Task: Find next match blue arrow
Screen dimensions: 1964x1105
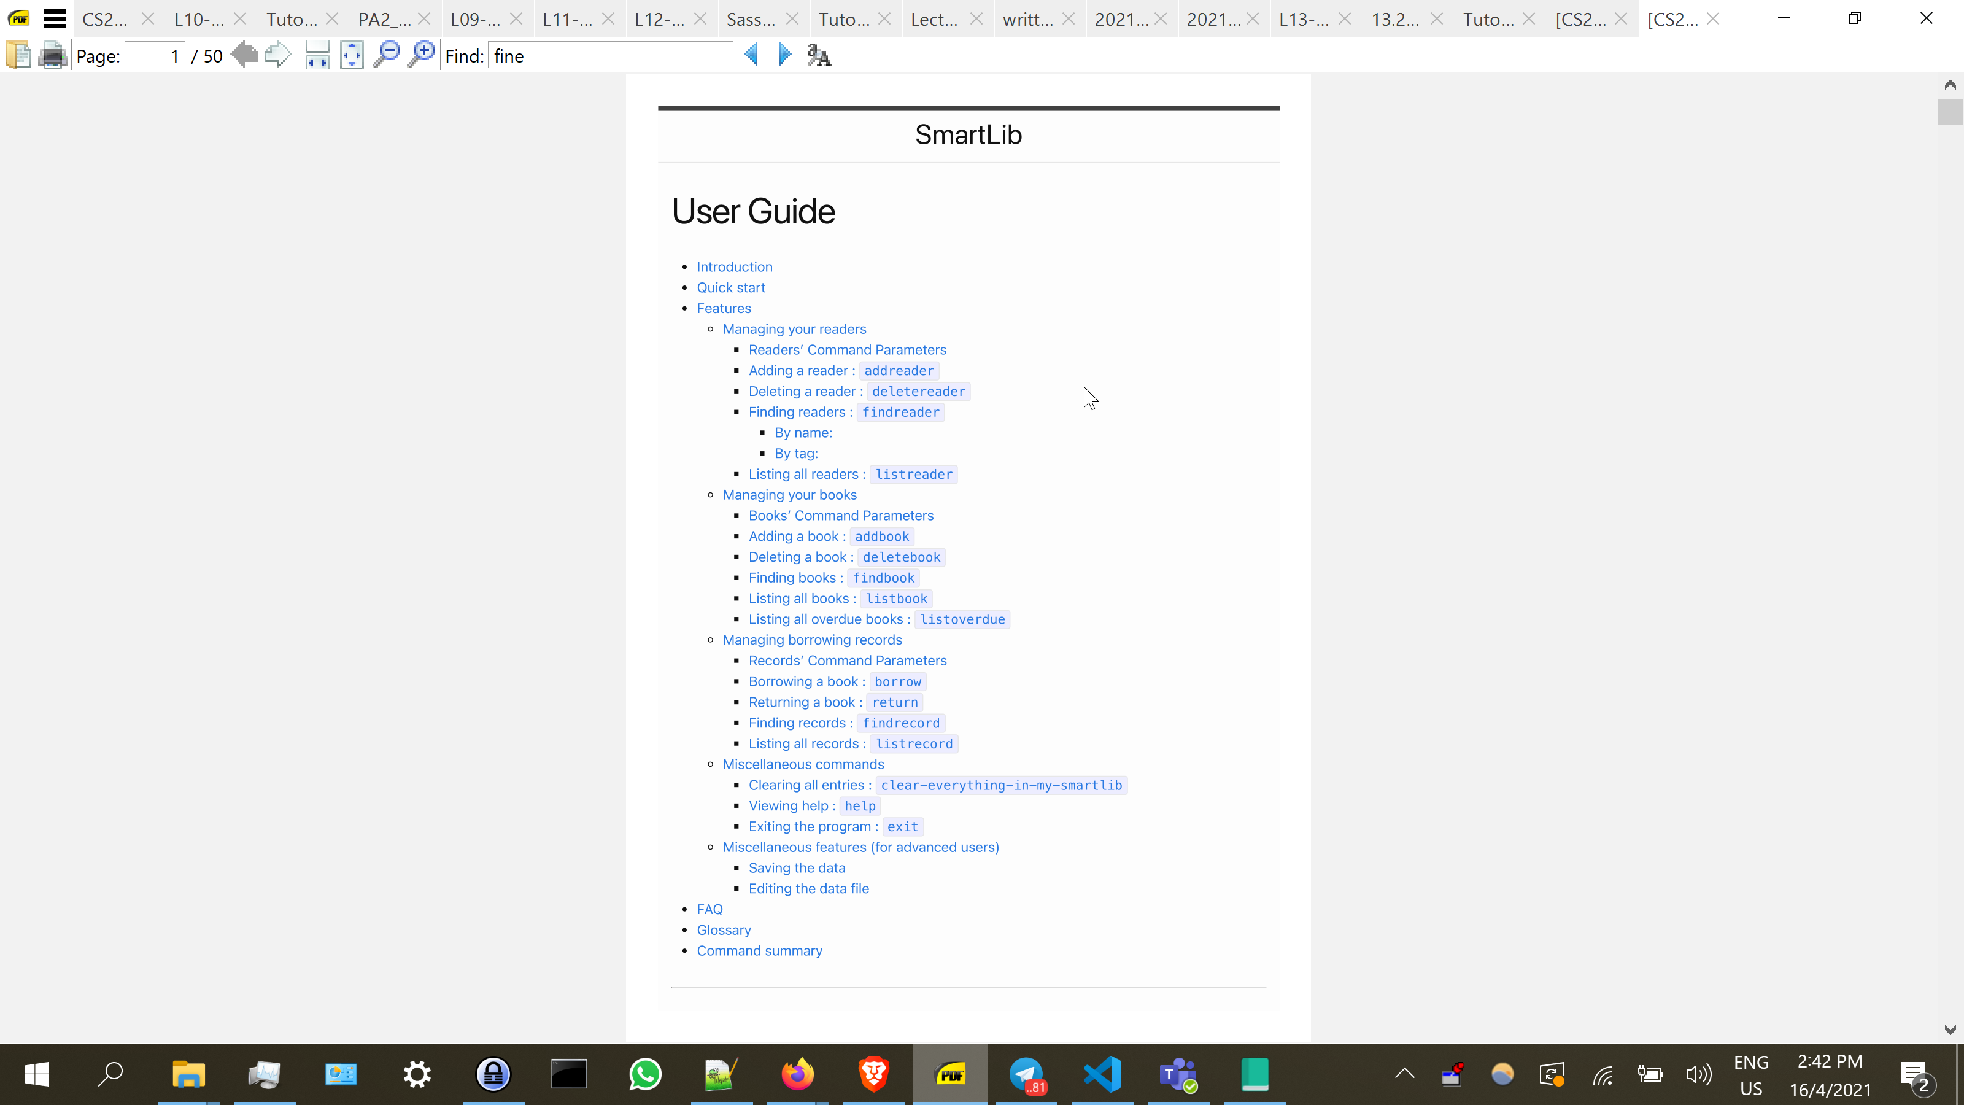Action: (784, 56)
